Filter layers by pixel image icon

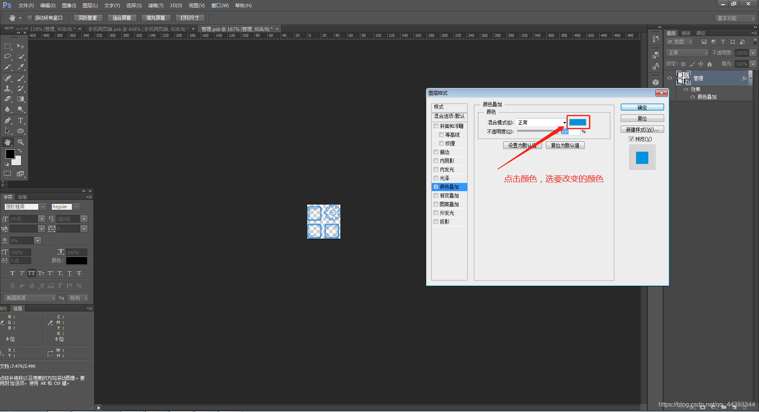[x=704, y=42]
